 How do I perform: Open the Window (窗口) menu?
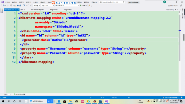[x=86, y=2]
